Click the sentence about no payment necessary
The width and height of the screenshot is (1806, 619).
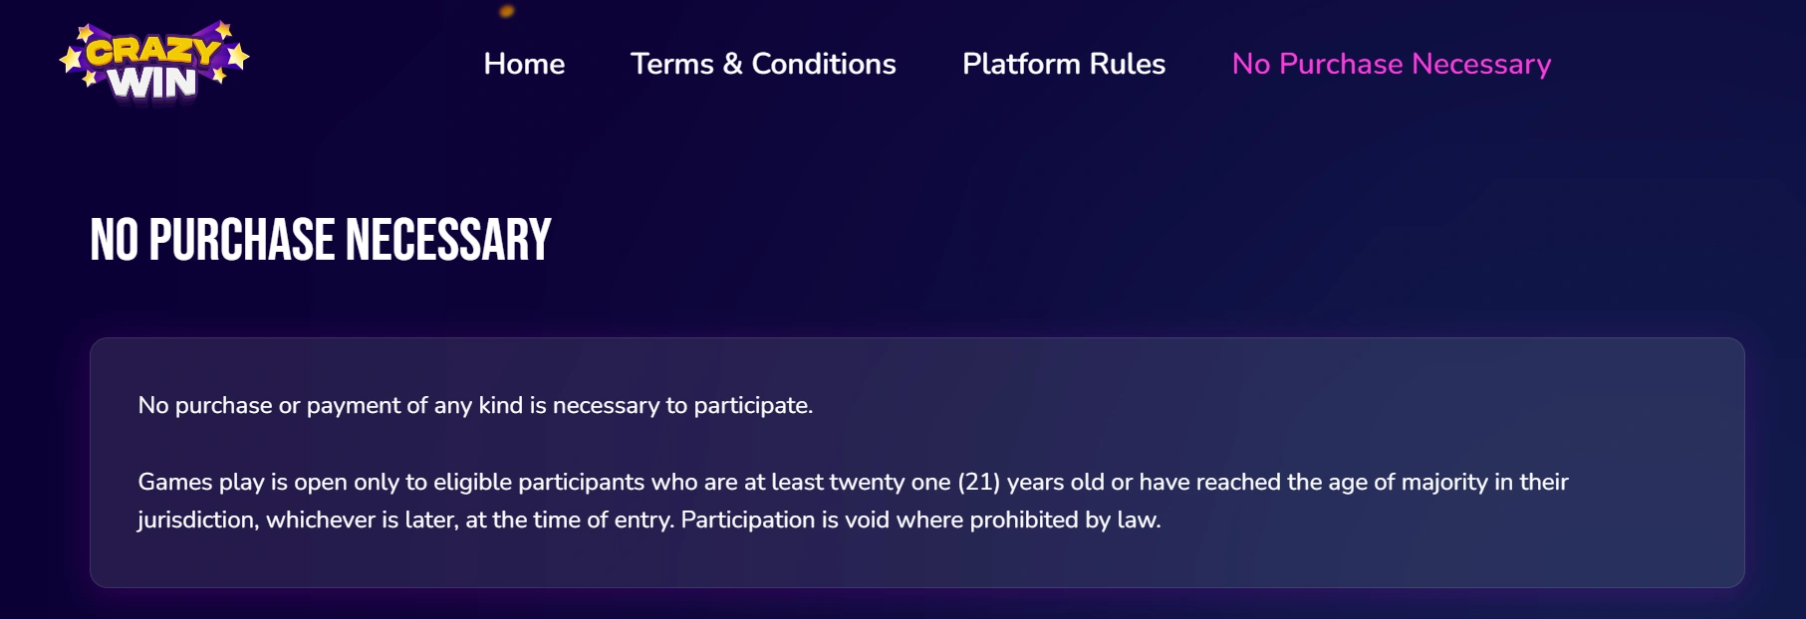point(475,405)
